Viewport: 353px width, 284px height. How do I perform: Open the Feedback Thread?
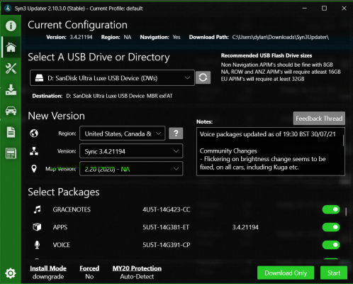[319, 119]
